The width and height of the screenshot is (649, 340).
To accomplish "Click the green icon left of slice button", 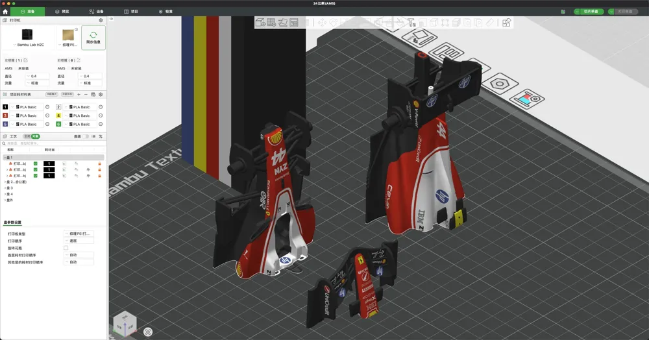I will point(563,12).
